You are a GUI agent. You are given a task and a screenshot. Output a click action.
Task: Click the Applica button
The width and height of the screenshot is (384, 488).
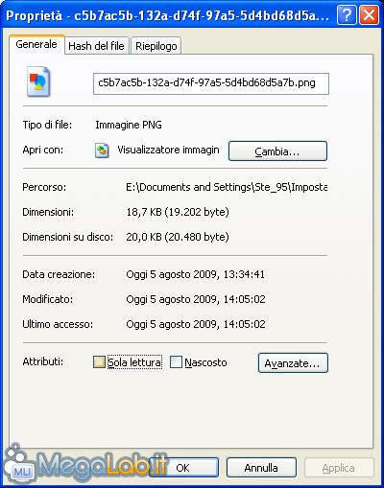tap(339, 468)
